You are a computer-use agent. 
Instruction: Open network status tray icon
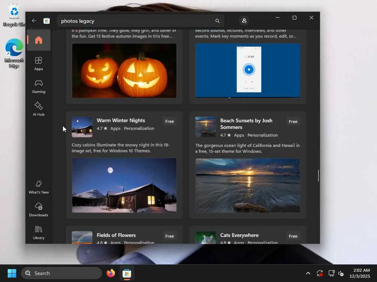coord(331,273)
